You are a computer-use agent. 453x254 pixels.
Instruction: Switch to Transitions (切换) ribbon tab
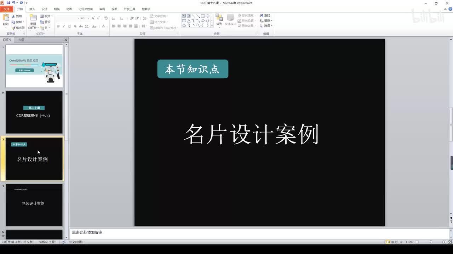[57, 9]
